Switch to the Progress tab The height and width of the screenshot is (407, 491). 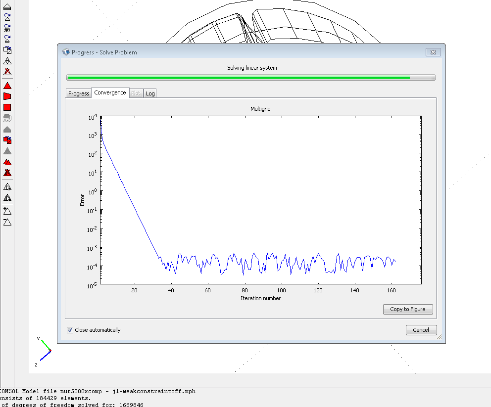[79, 93]
